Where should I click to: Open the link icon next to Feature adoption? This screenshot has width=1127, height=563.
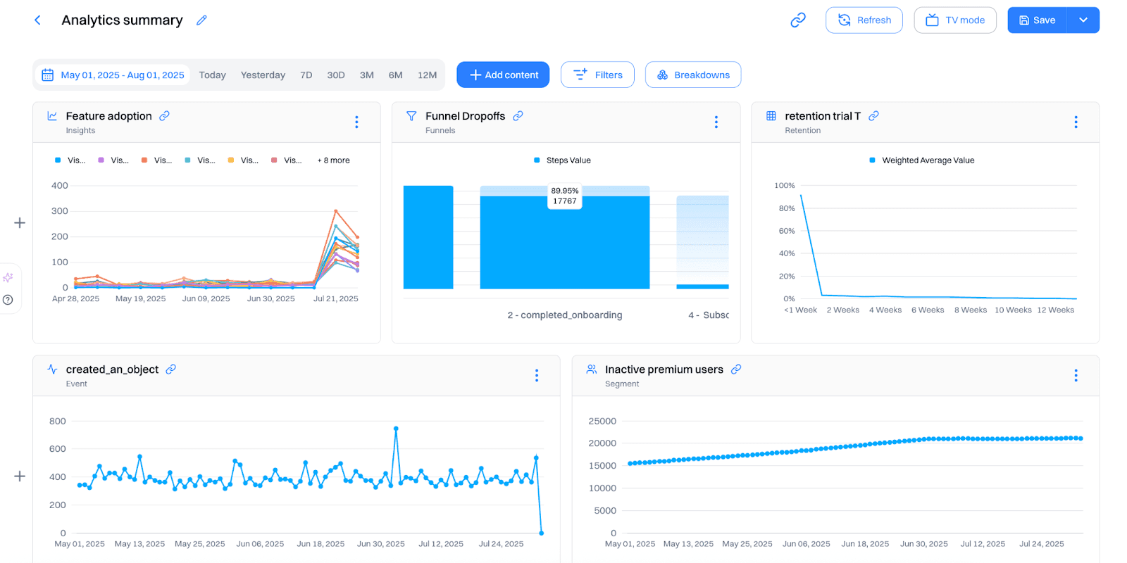(164, 116)
